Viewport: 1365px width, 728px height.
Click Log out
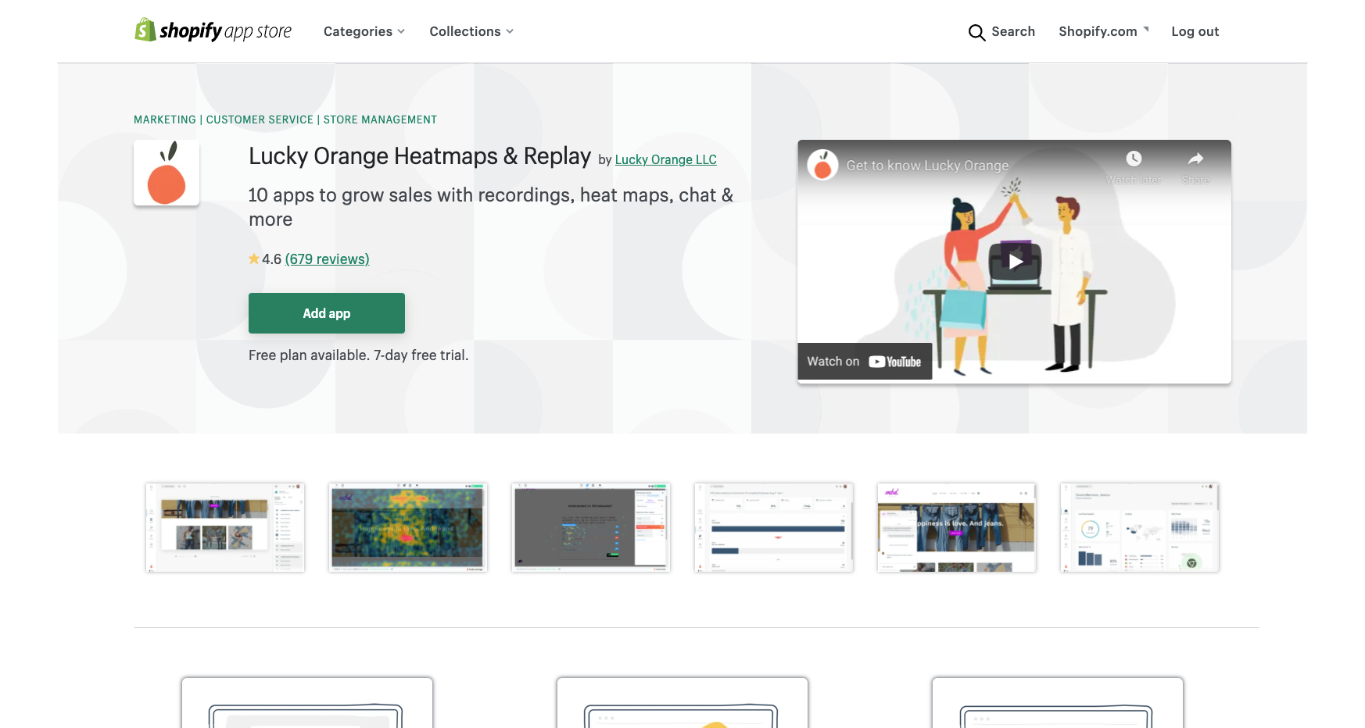(1195, 31)
